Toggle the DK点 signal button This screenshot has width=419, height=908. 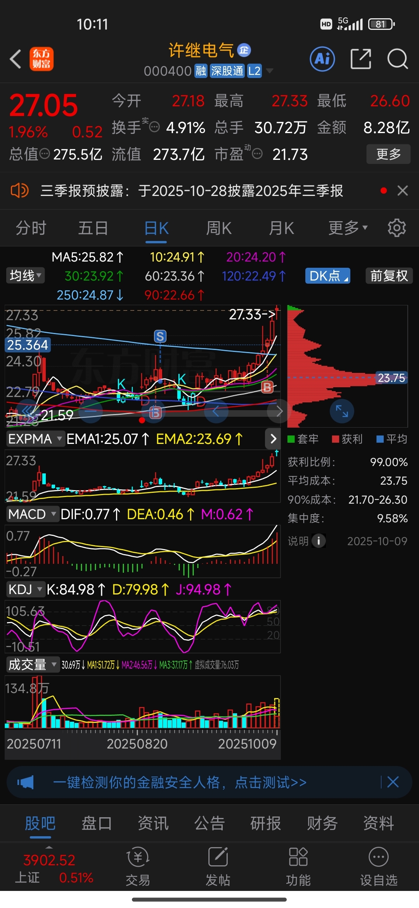(x=328, y=276)
